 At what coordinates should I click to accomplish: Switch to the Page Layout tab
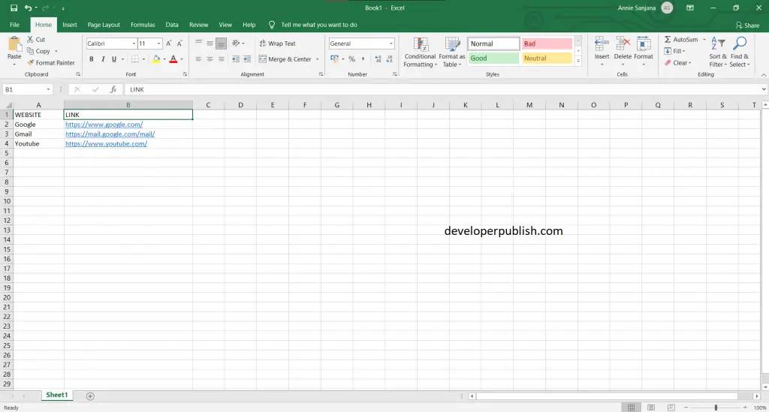click(104, 25)
